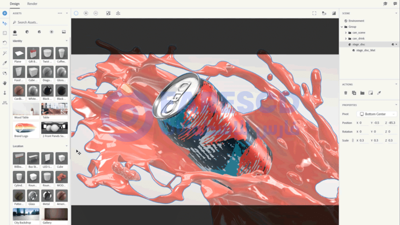This screenshot has height=225, width=400.
Task: Select Environment in the scene tree
Action: (x=356, y=21)
